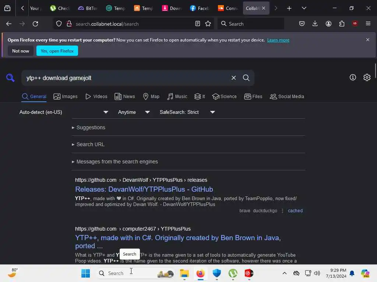Click the Windows taskbar Search box

(x=136, y=273)
